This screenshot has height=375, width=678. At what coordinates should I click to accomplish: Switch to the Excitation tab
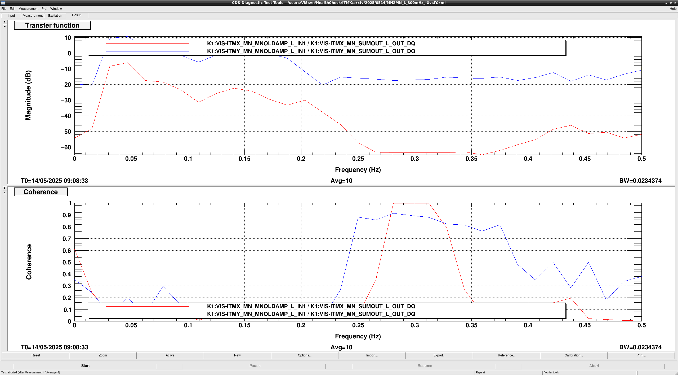55,16
